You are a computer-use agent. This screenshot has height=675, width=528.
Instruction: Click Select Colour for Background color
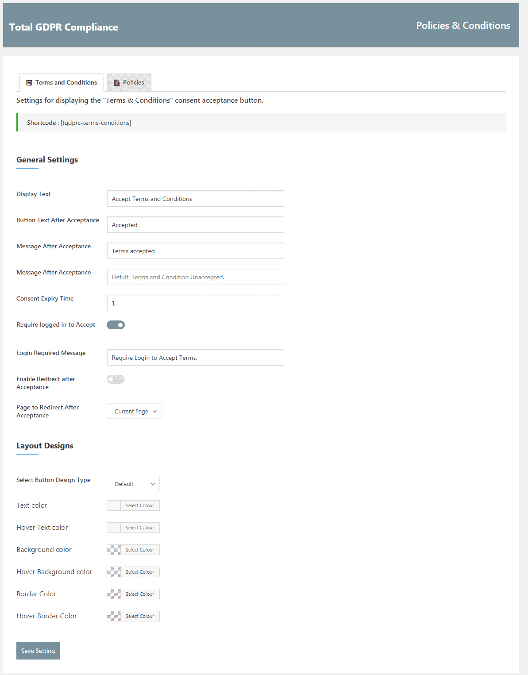[x=140, y=550]
